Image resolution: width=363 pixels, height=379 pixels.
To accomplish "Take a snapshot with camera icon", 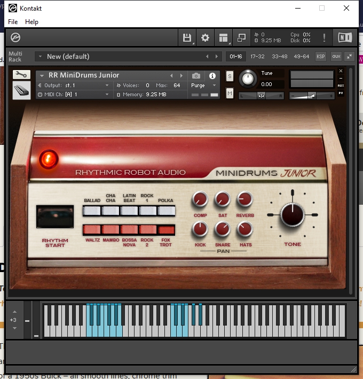I will 196,76.
